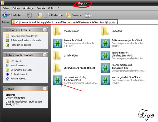Open the Favoris menu
The height and width of the screenshot is (122, 158).
(x=41, y=8)
